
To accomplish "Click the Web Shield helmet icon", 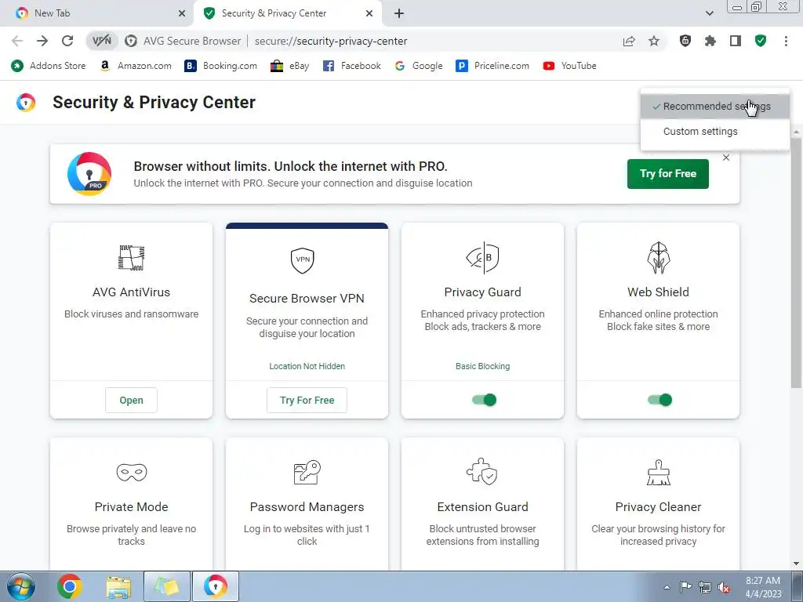I will tap(658, 257).
